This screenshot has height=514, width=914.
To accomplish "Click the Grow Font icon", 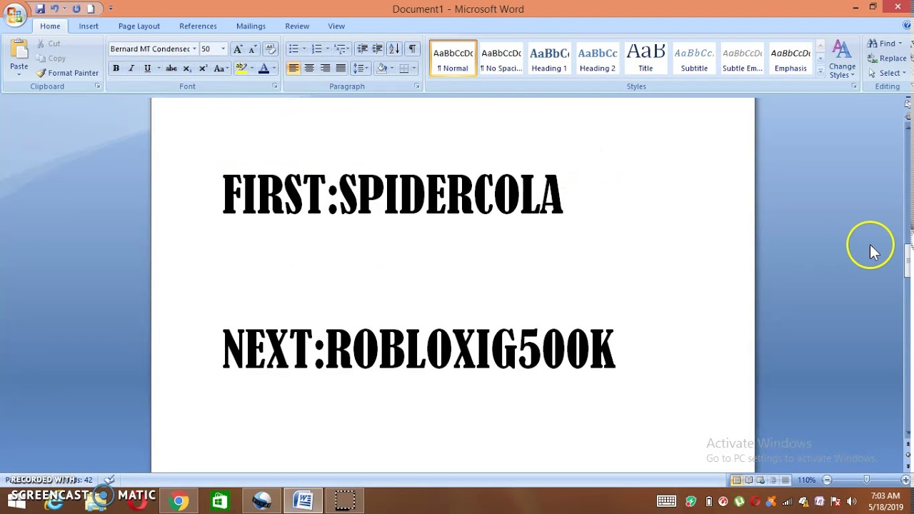I will pos(238,49).
